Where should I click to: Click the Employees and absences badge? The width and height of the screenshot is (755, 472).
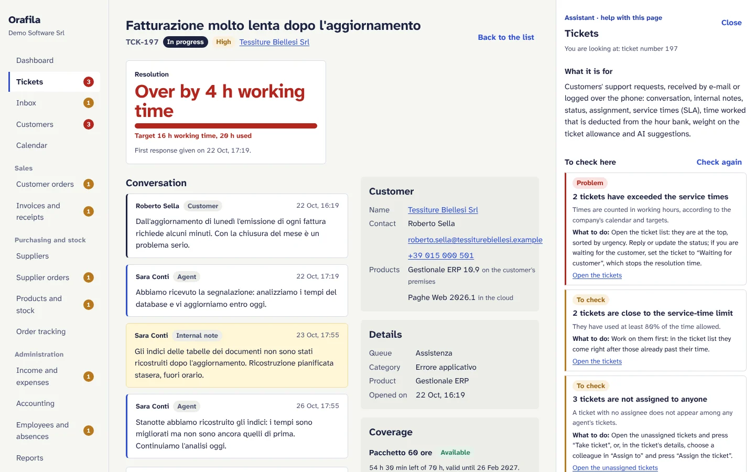pos(89,431)
